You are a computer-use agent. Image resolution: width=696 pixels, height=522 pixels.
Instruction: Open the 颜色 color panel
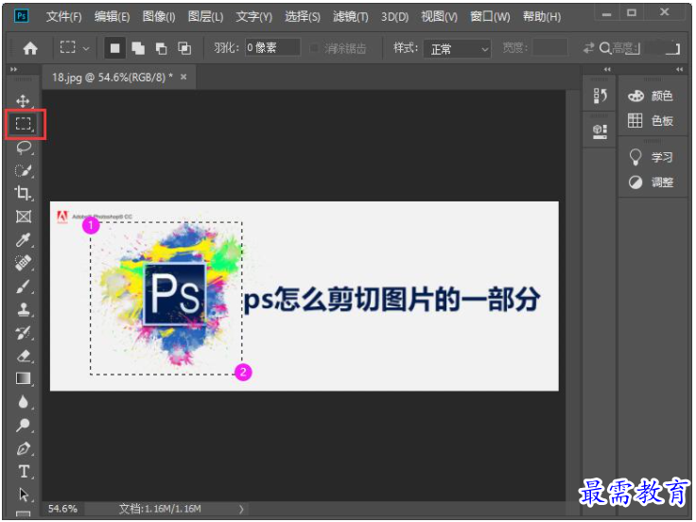click(651, 96)
